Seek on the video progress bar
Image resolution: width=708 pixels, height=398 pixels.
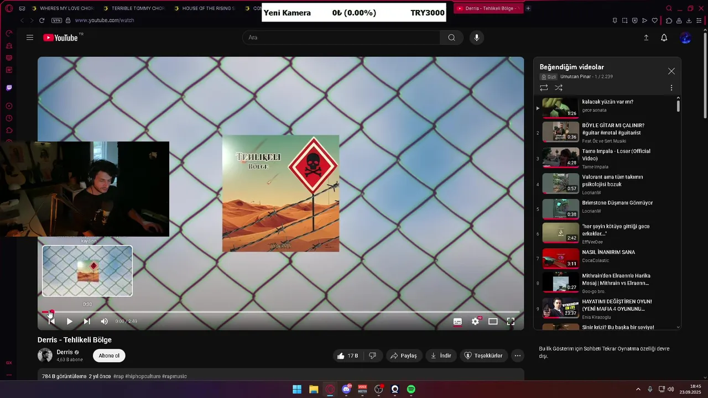pyautogui.click(x=280, y=312)
